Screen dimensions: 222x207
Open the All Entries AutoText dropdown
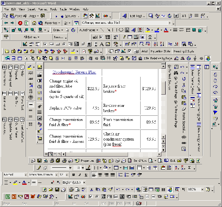point(31,37)
